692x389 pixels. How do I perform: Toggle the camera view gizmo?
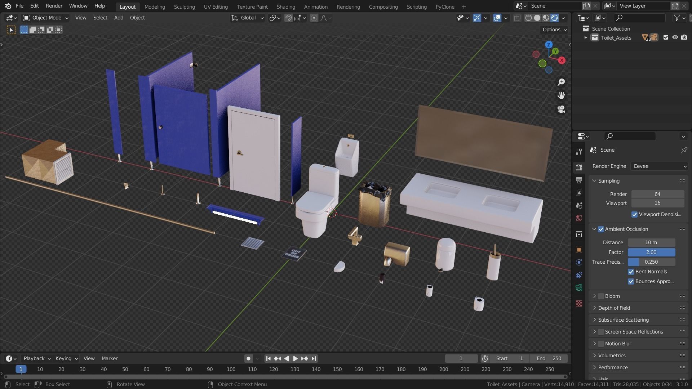click(x=561, y=109)
